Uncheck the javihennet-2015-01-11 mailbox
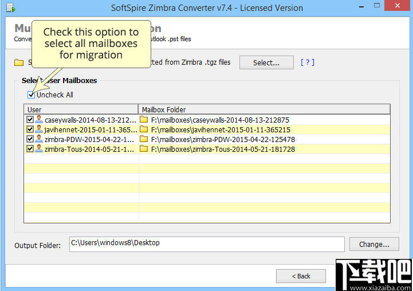This screenshot has height=291, width=413. coord(30,129)
